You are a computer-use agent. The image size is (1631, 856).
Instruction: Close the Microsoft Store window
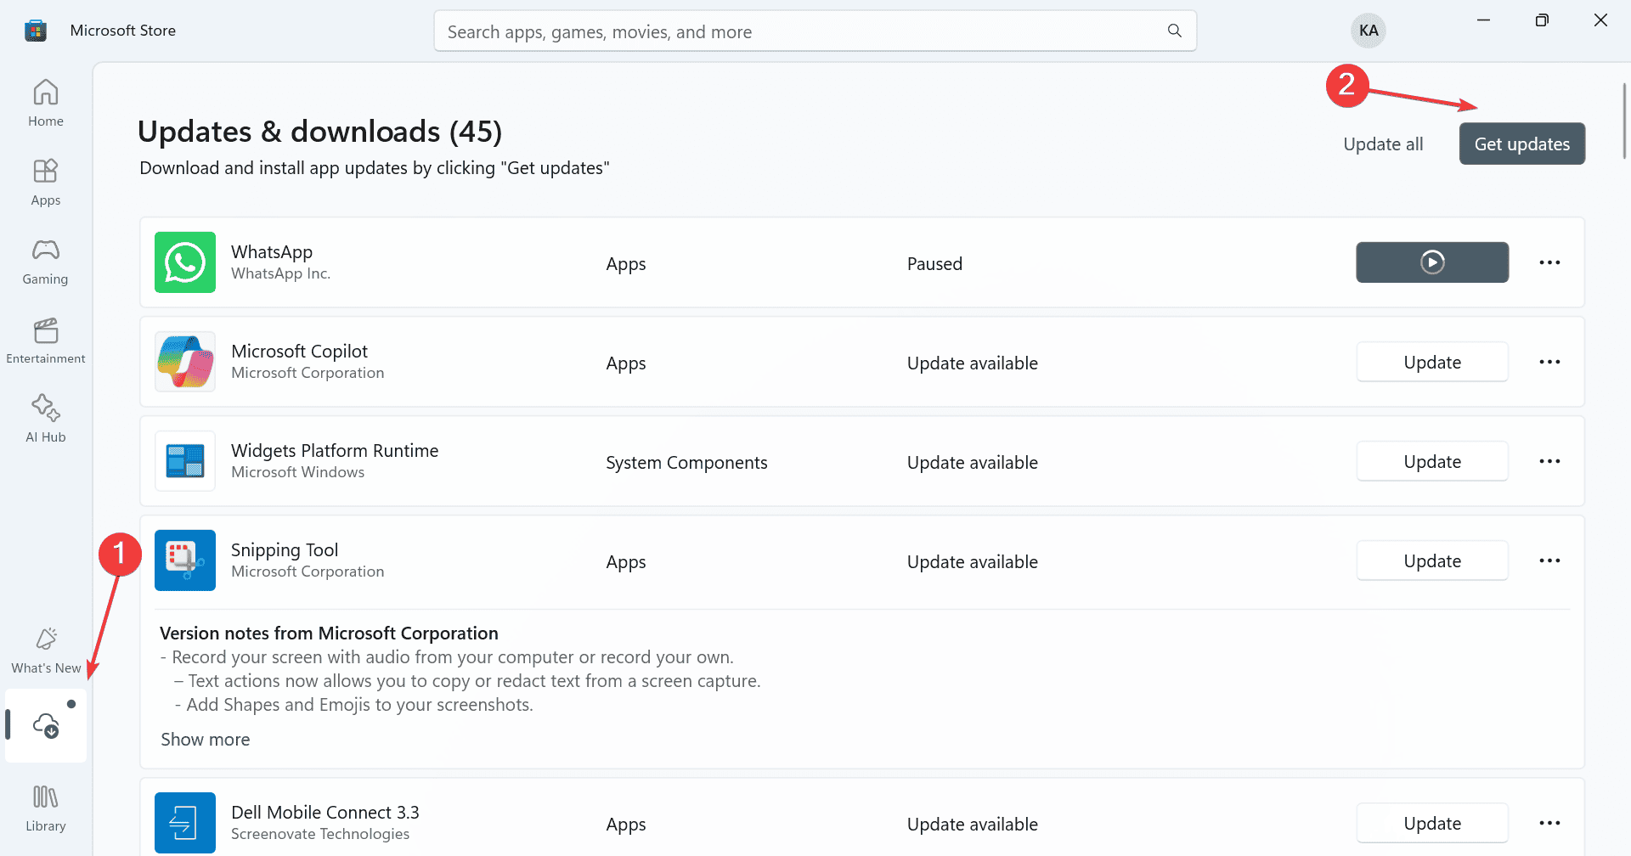point(1600,20)
